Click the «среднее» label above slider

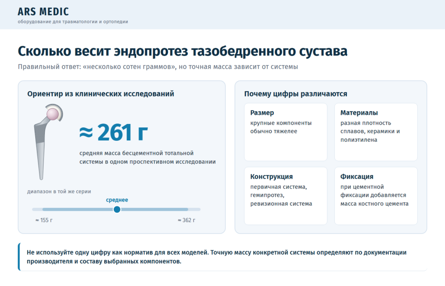[117, 200]
